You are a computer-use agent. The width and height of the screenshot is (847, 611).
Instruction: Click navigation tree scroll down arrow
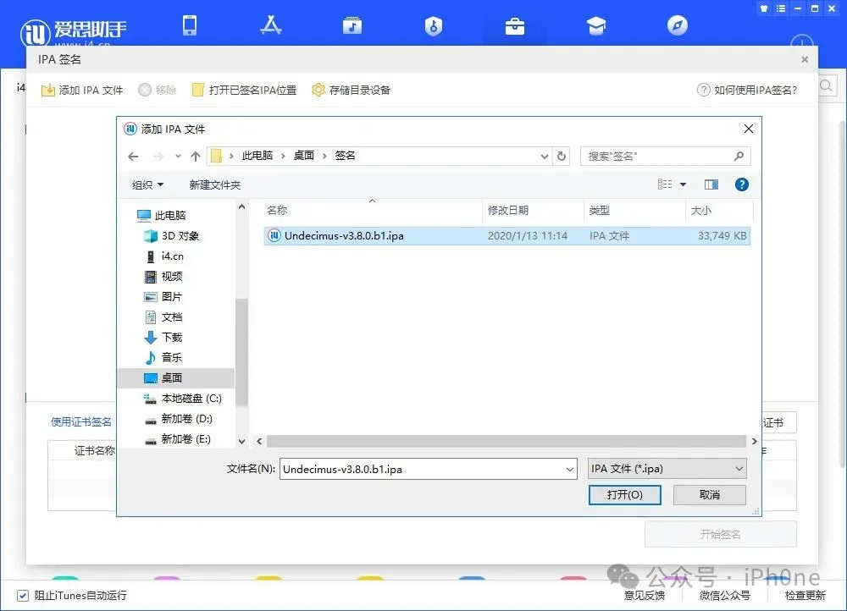point(242,442)
